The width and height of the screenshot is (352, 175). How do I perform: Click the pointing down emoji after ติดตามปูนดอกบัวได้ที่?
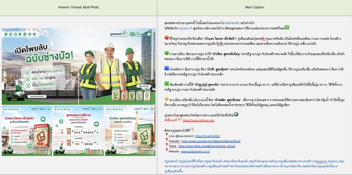[x=192, y=130]
